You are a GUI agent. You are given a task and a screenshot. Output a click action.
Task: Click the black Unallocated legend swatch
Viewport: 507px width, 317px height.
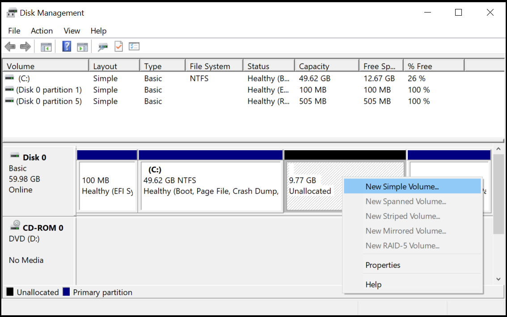[x=10, y=292]
